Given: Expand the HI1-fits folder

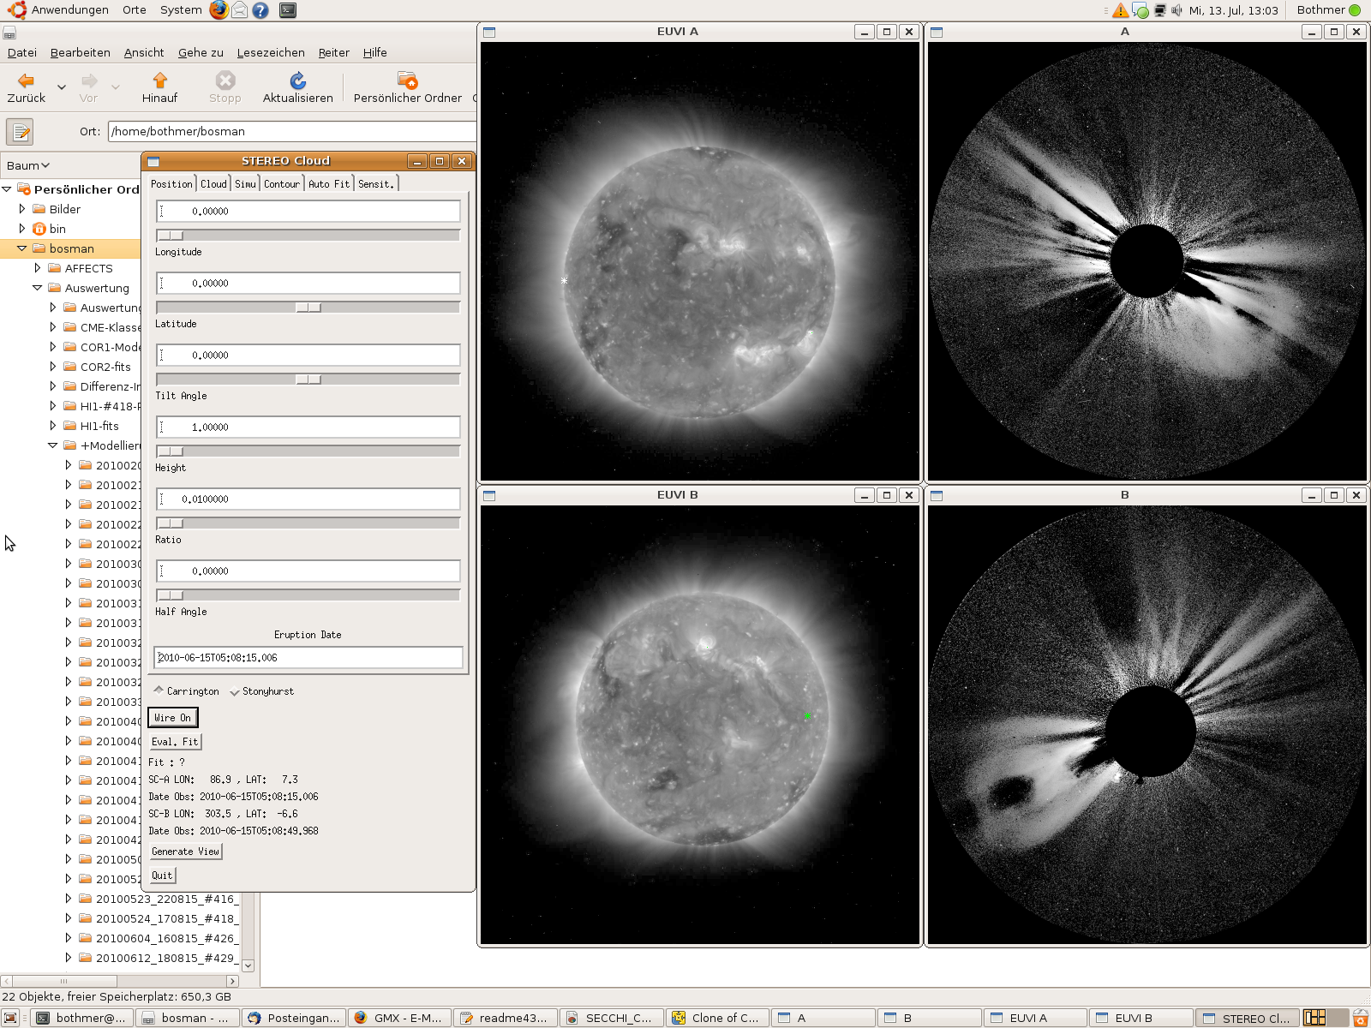Looking at the screenshot, I should (53, 426).
